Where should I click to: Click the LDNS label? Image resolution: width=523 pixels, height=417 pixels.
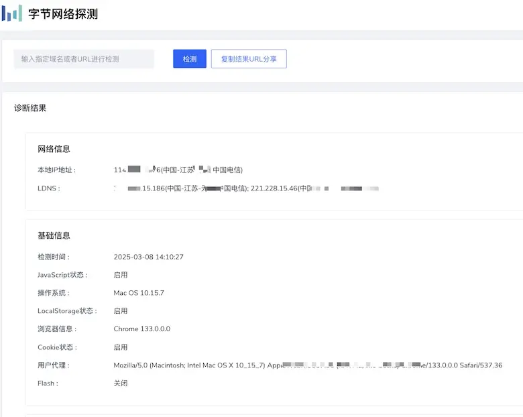click(49, 188)
